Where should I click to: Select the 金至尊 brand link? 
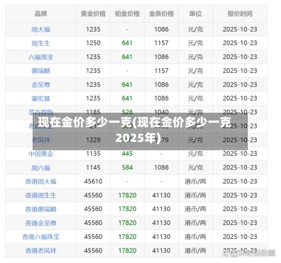click(40, 85)
